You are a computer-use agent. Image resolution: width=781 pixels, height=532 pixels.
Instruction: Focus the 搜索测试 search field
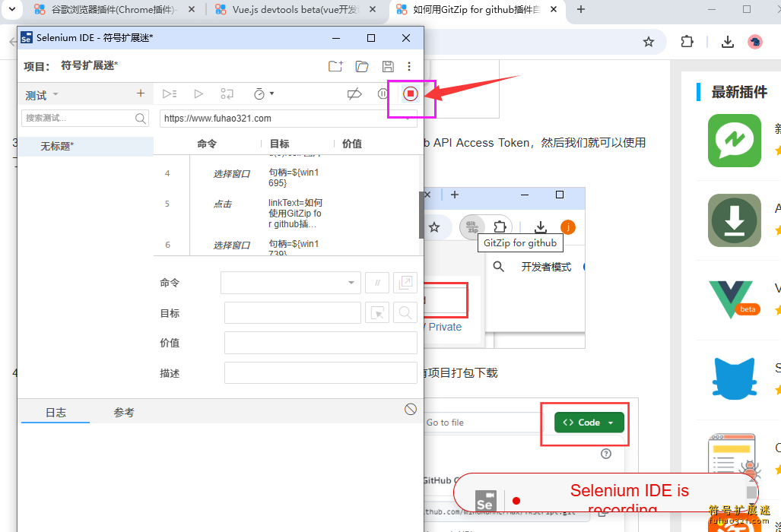click(x=85, y=118)
